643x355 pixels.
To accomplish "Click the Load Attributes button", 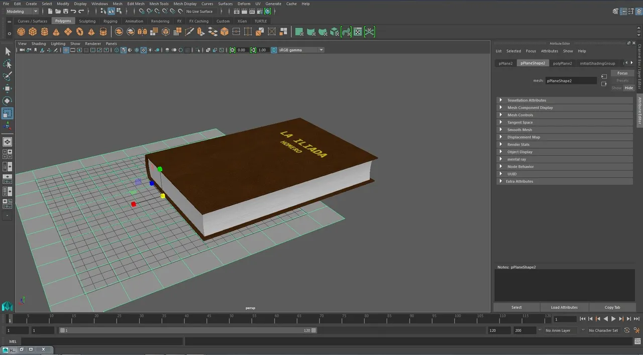I will pyautogui.click(x=564, y=307).
